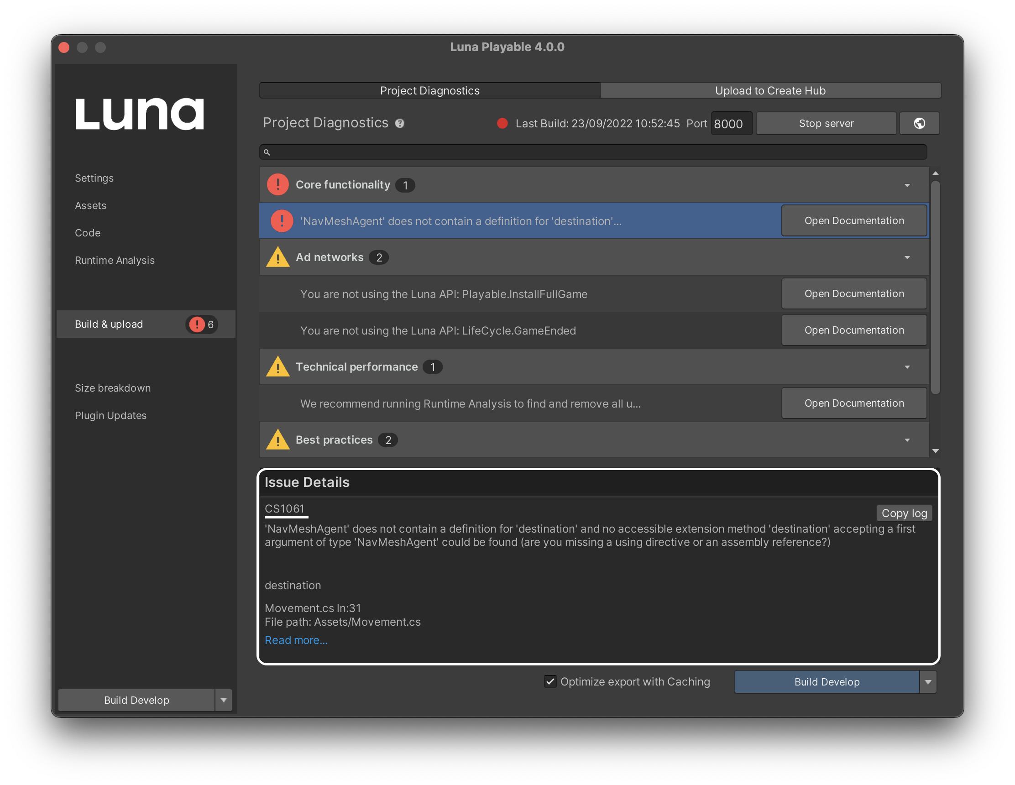Open the browser globe icon button
This screenshot has height=785, width=1015.
(919, 123)
